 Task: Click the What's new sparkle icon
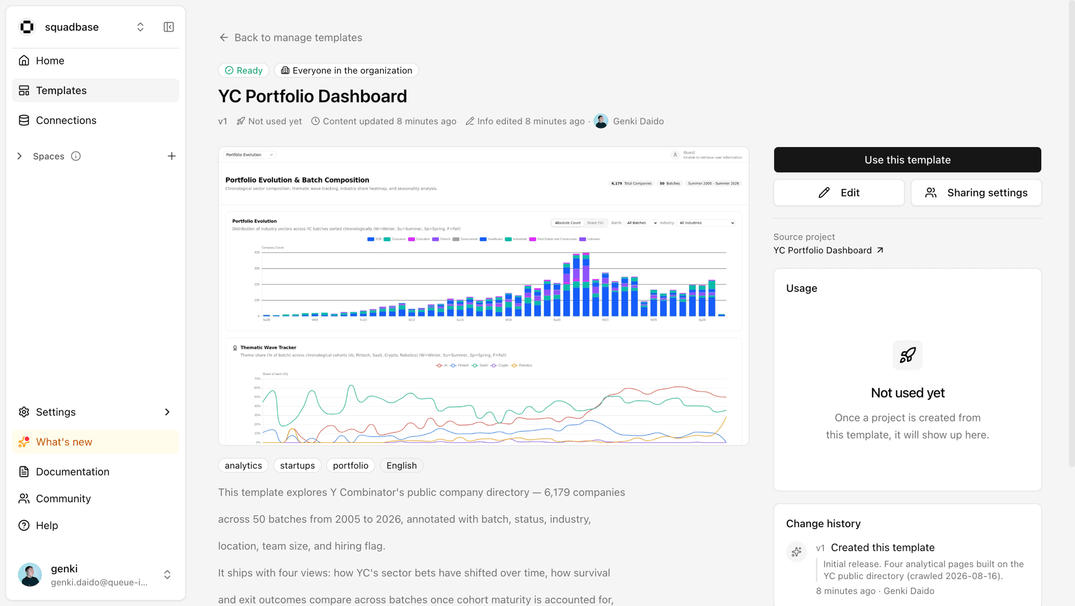[x=24, y=442]
